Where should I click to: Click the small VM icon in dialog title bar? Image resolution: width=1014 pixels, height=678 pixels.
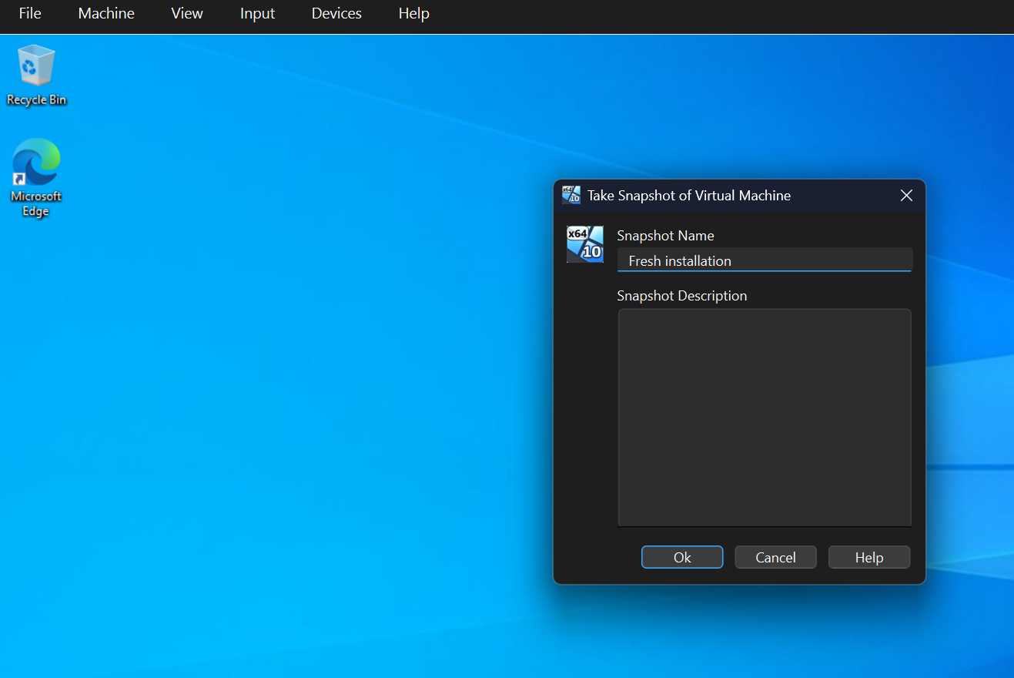pos(571,195)
